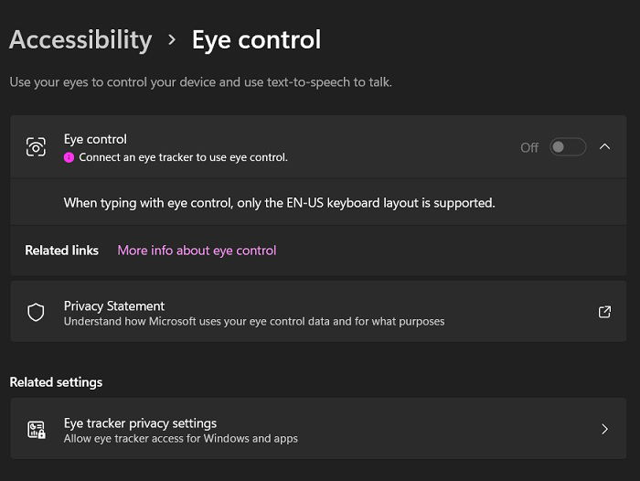Viewport: 640px width, 481px height.
Task: Click the external link open icon
Action: 604,312
